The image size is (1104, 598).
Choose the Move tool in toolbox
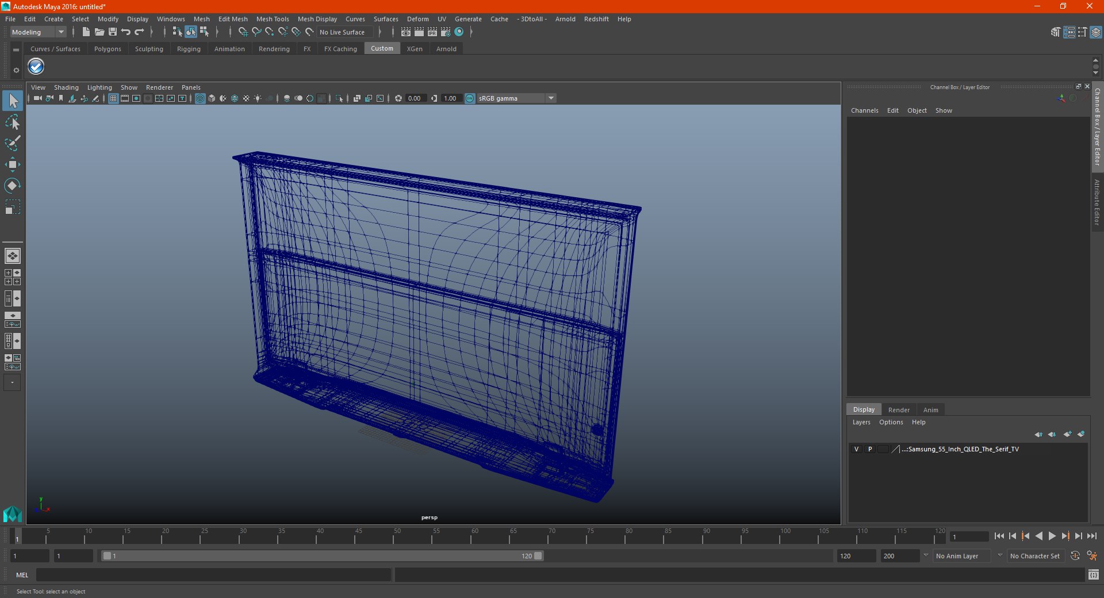13,164
